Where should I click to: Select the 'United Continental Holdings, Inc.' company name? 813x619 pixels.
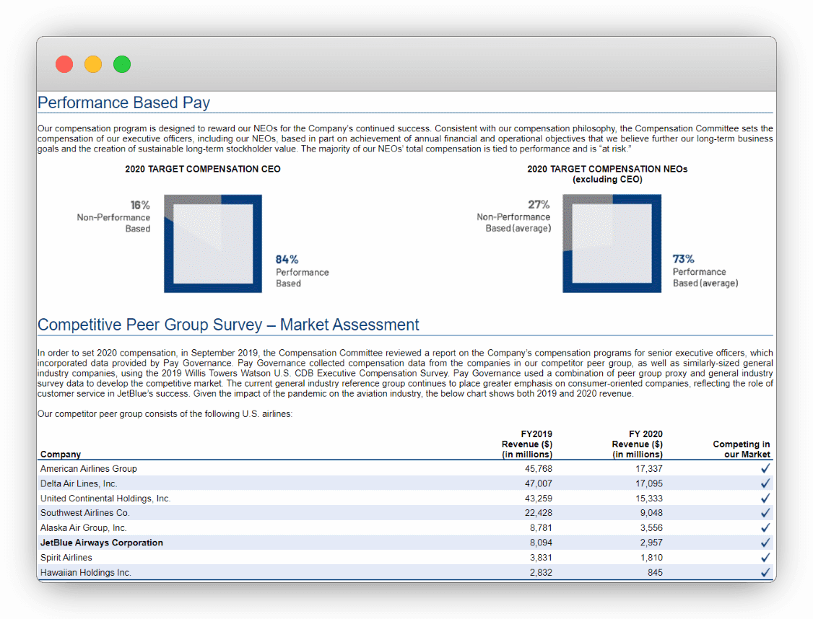click(105, 499)
